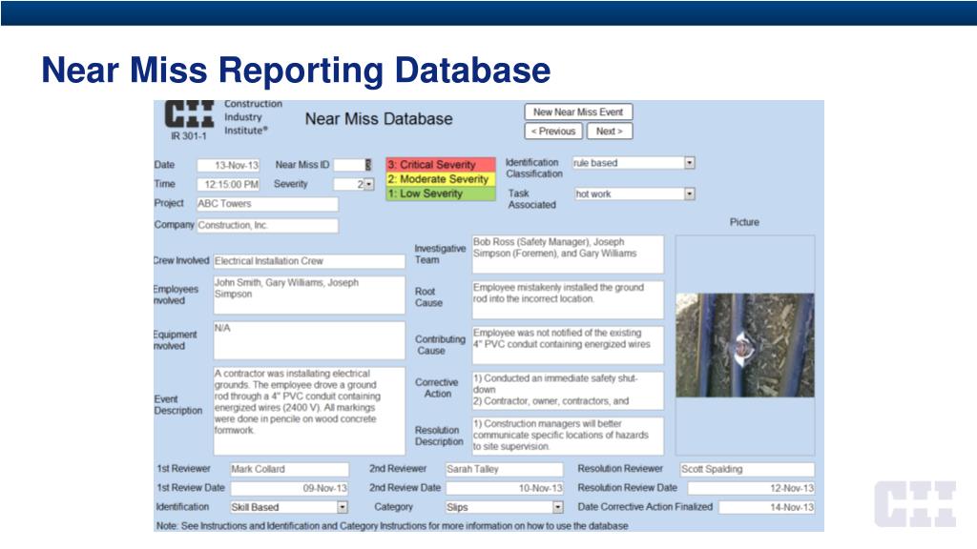The width and height of the screenshot is (977, 549).
Task: Click the Root Cause text box
Action: click(568, 299)
